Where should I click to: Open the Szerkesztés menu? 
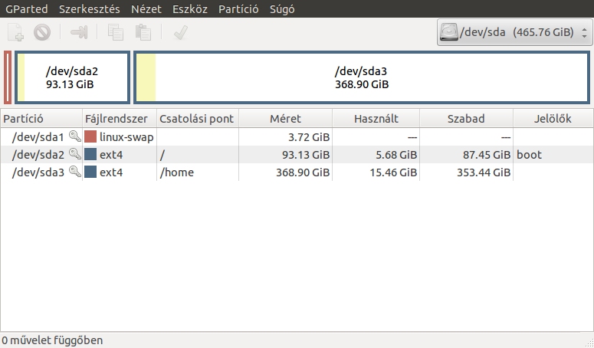pyautogui.click(x=90, y=9)
